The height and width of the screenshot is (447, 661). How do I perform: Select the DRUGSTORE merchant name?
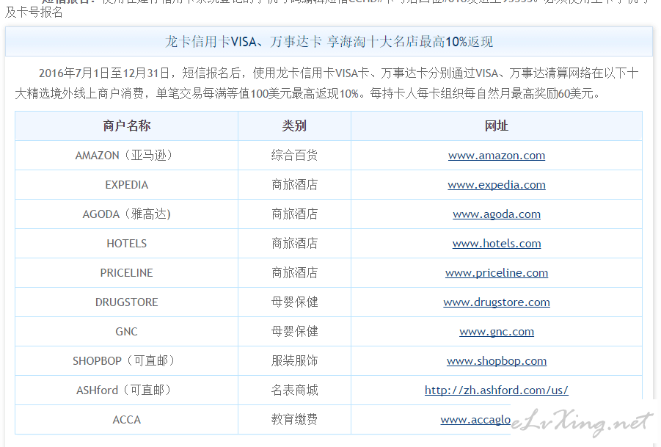(x=126, y=302)
